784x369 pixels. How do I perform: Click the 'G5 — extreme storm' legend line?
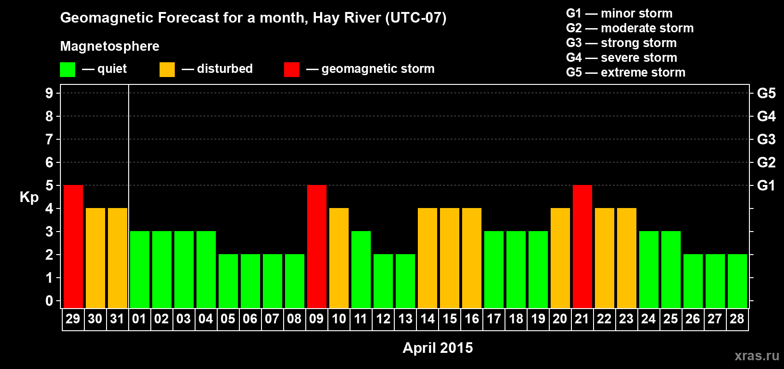[x=626, y=72]
